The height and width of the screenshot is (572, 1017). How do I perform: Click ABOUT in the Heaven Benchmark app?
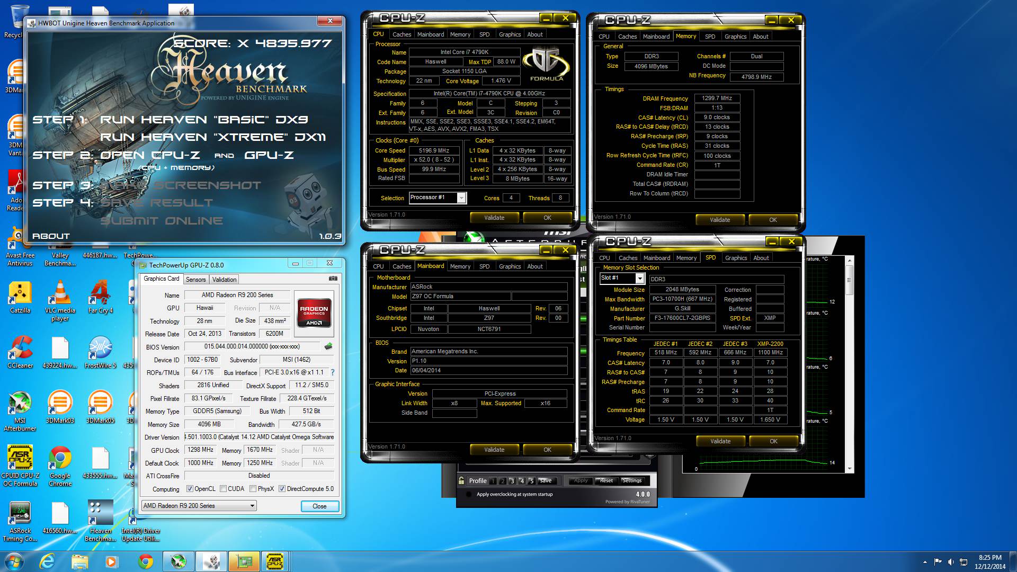(x=51, y=236)
